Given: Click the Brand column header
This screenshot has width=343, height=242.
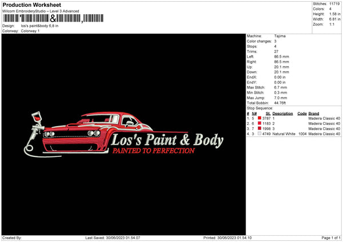Looking at the screenshot, I should click(314, 114).
